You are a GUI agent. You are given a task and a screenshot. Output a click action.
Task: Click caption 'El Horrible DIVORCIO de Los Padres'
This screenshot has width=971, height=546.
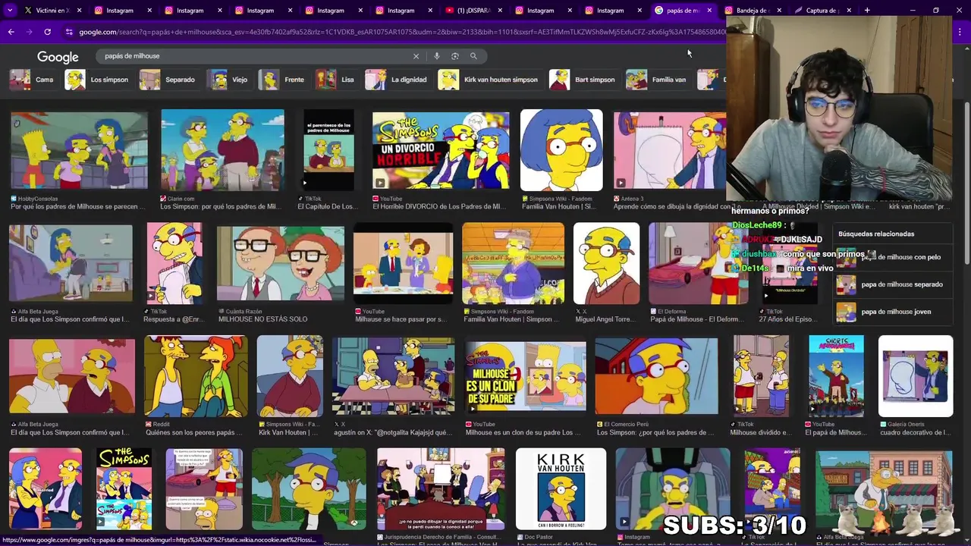coord(439,206)
